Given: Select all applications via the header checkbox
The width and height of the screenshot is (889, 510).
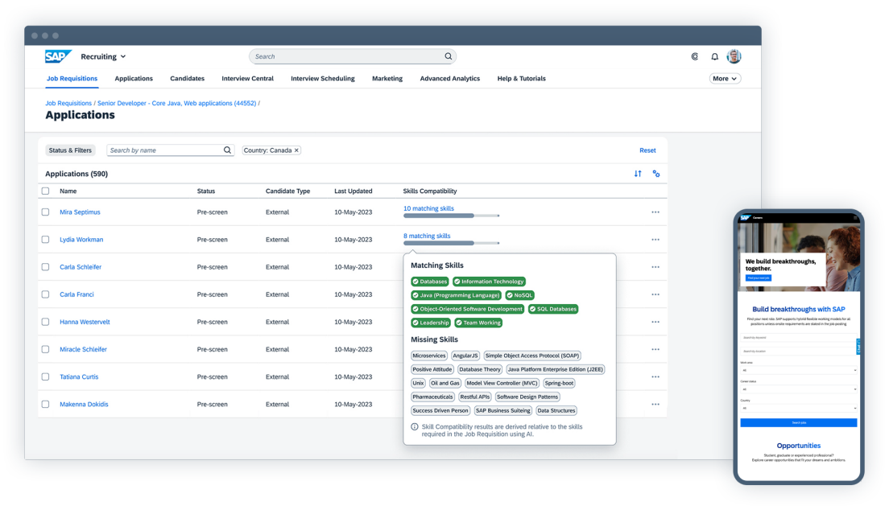Looking at the screenshot, I should [x=45, y=191].
